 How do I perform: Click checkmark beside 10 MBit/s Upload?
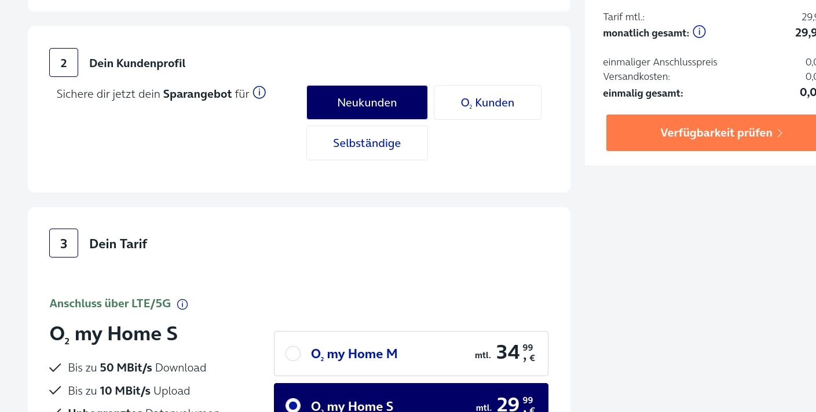tap(56, 391)
